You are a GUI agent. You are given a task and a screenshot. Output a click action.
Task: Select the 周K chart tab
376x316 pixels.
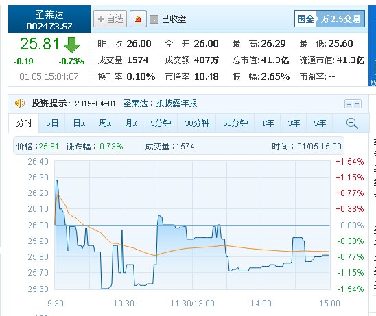click(105, 123)
